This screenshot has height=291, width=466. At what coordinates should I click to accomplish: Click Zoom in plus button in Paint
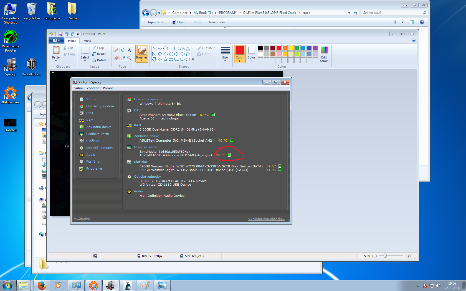[408, 256]
